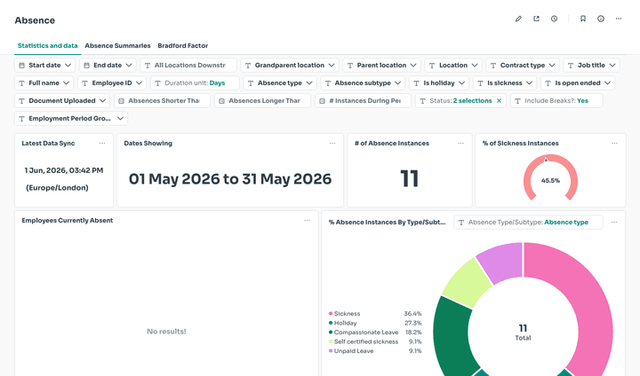Screen dimensions: 640x376
Task: Open the Absence Summaries tab
Action: (117, 45)
